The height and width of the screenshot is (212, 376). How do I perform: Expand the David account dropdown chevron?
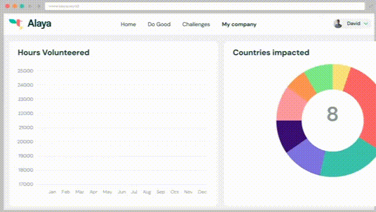(365, 24)
